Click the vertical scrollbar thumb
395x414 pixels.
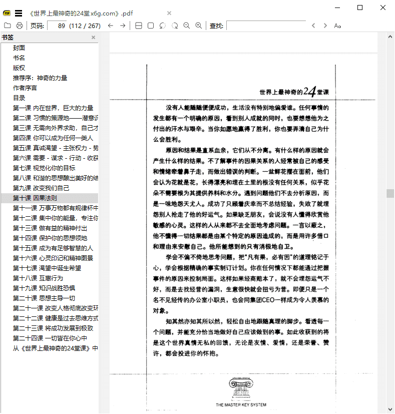pyautogui.click(x=390, y=193)
